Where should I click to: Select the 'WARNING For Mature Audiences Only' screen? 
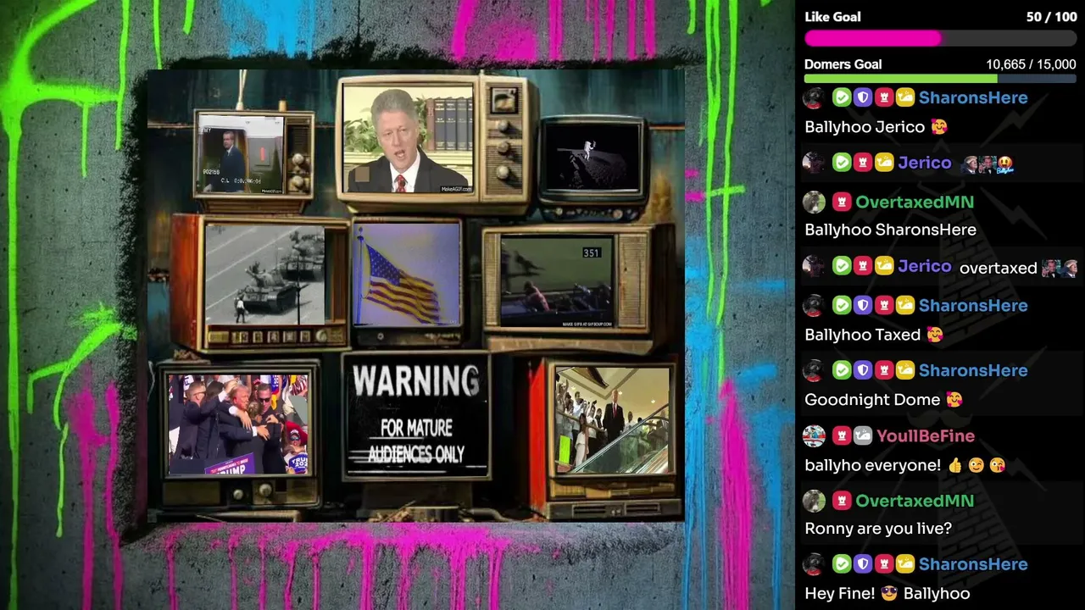pos(416,416)
